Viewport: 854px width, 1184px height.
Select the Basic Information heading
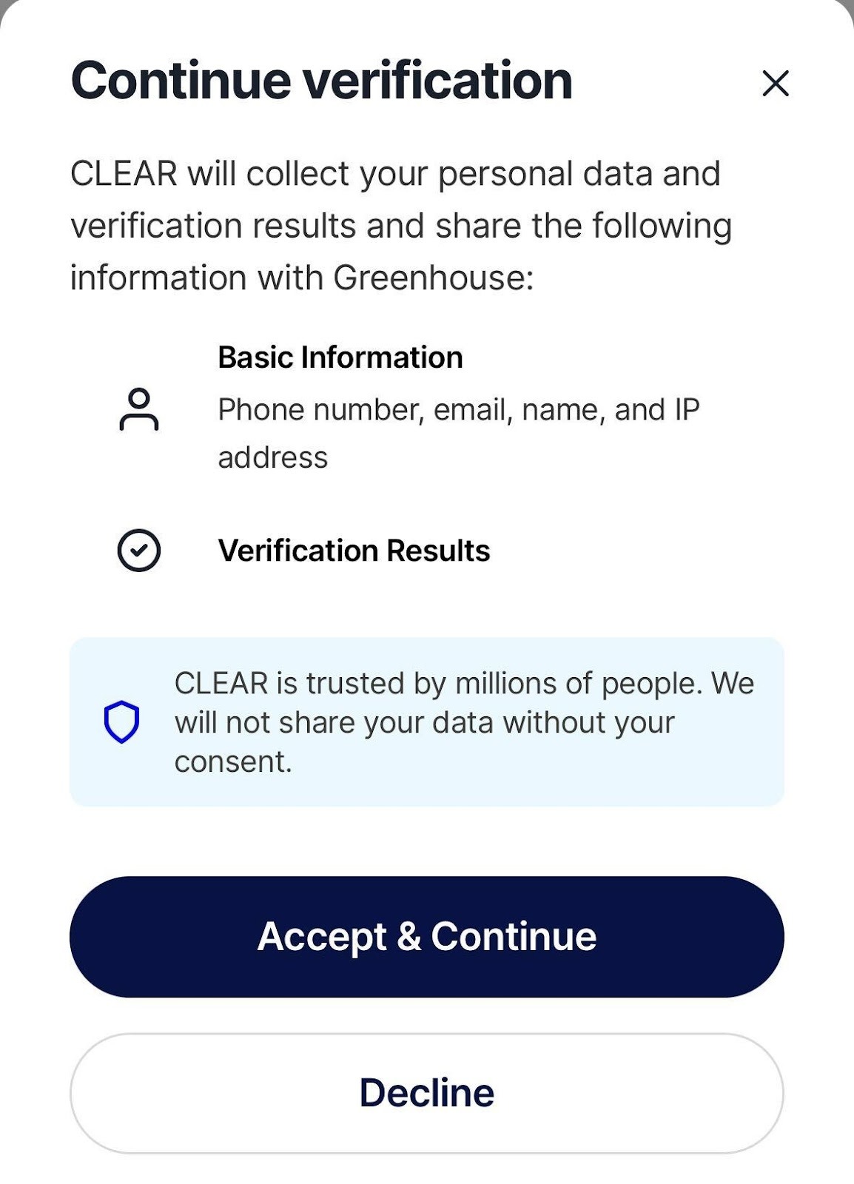pyautogui.click(x=340, y=357)
